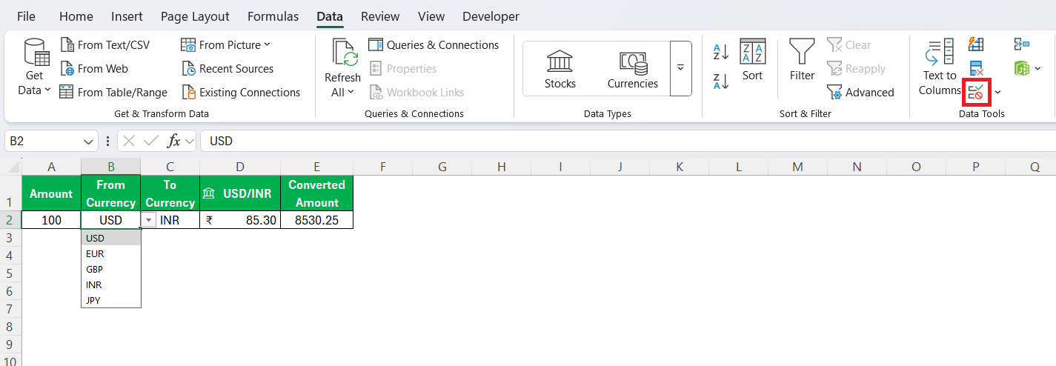Viewport: 1056px width, 366px height.
Task: Switch to the Developer tab
Action: click(491, 16)
